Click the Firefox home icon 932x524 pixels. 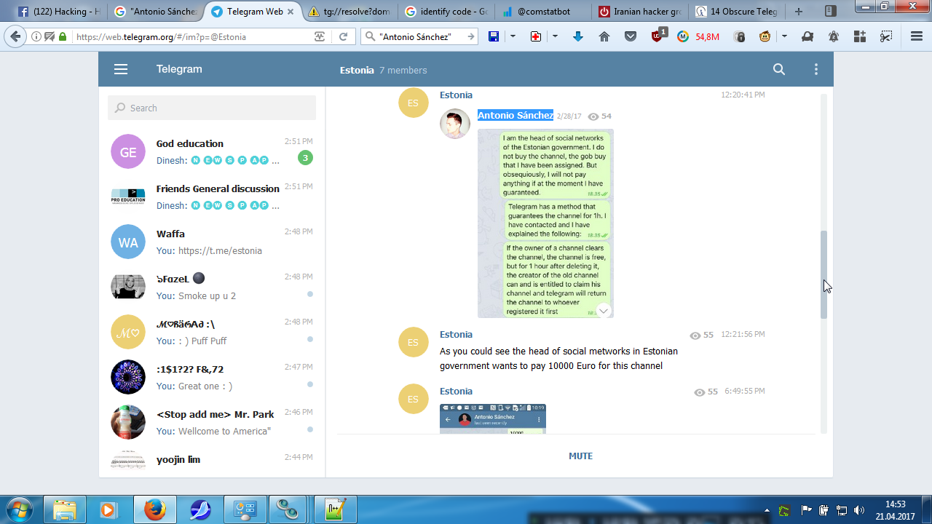604,36
